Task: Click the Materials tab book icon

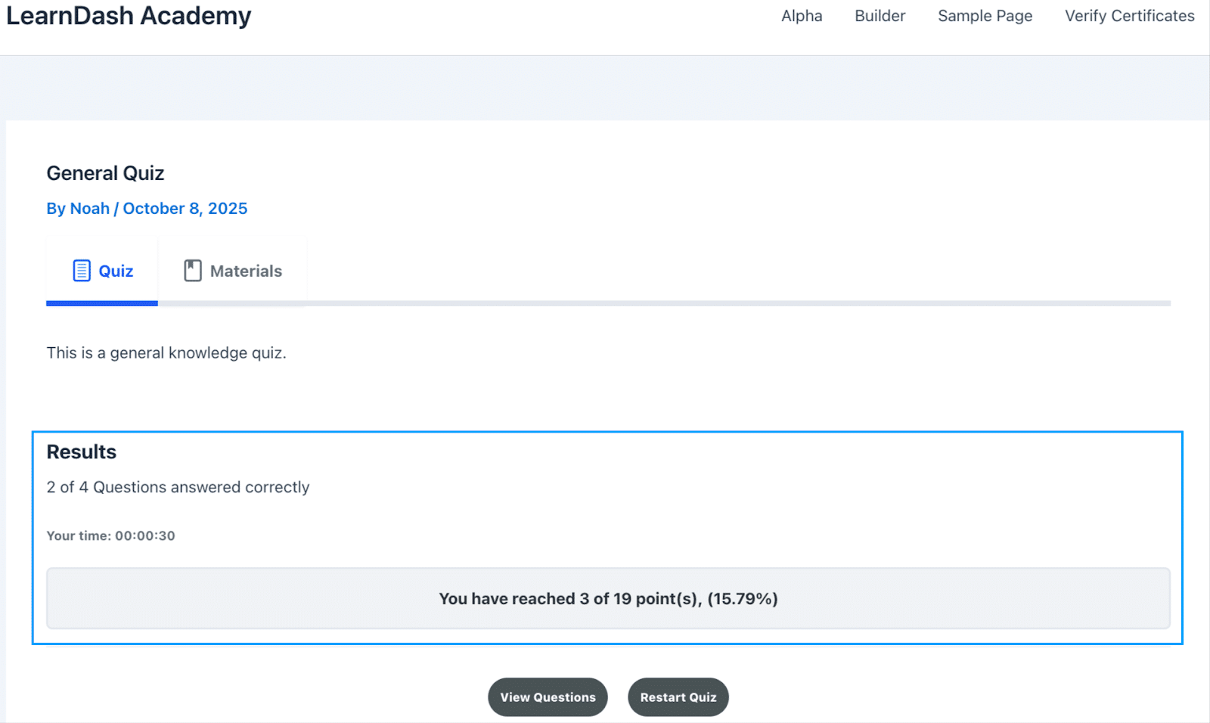Action: tap(193, 271)
